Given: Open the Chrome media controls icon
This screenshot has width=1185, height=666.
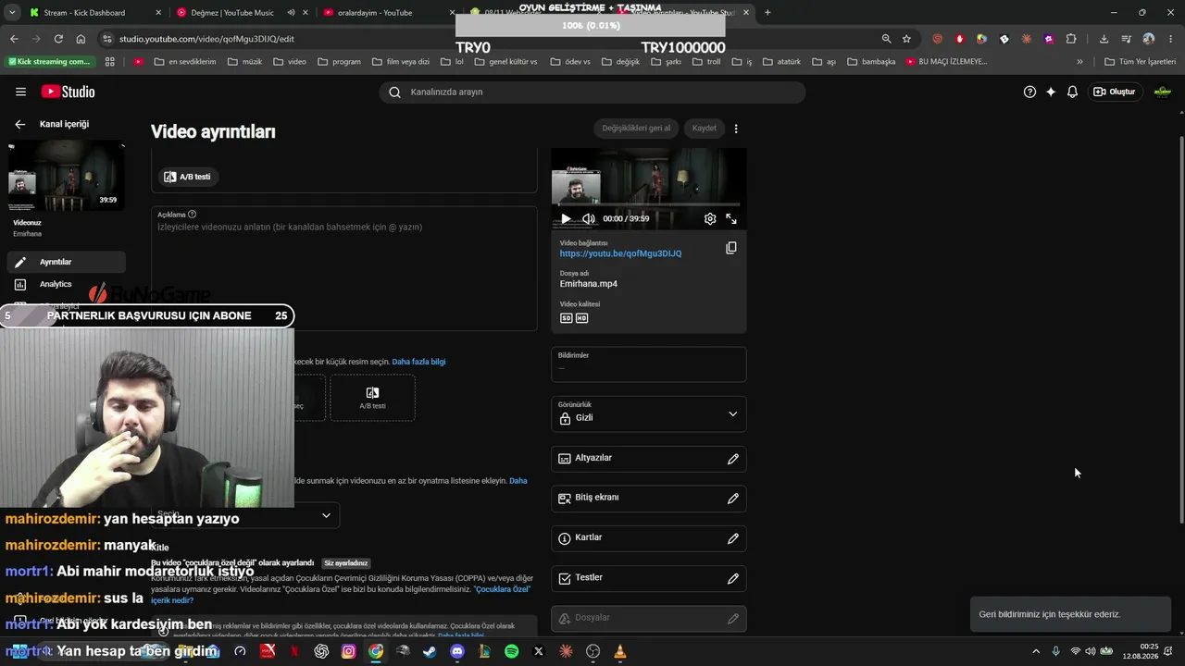Looking at the screenshot, I should [1126, 39].
